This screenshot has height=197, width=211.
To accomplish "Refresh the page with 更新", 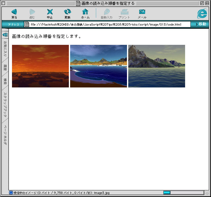I will coord(67,14).
